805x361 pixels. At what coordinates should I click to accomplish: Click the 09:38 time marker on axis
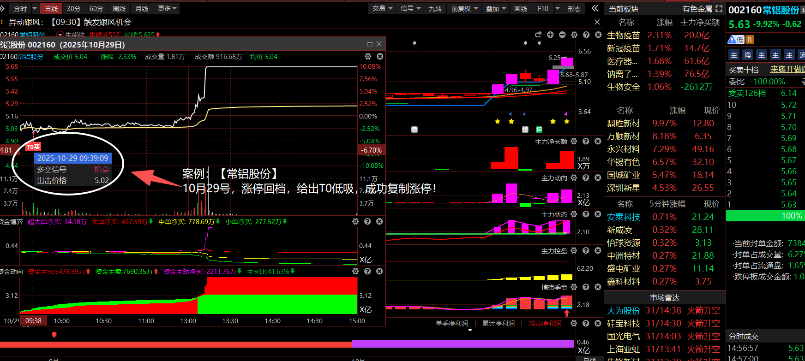pos(33,321)
